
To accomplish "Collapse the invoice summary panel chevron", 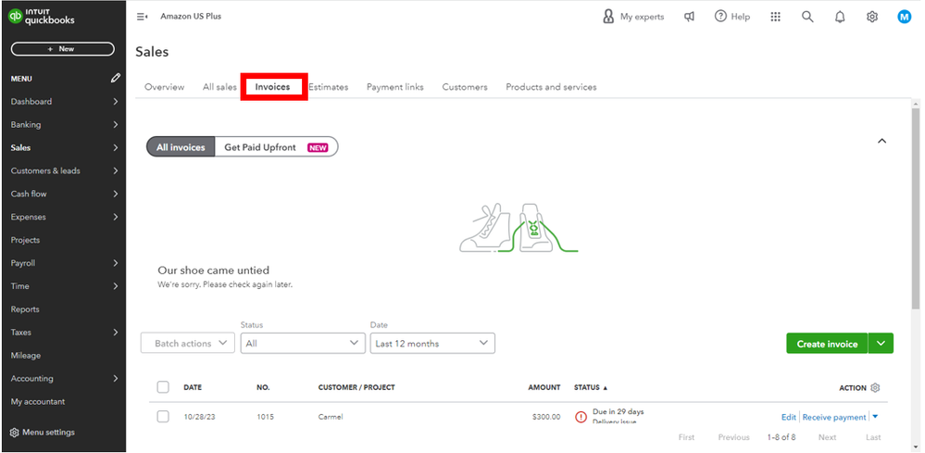I will click(881, 141).
